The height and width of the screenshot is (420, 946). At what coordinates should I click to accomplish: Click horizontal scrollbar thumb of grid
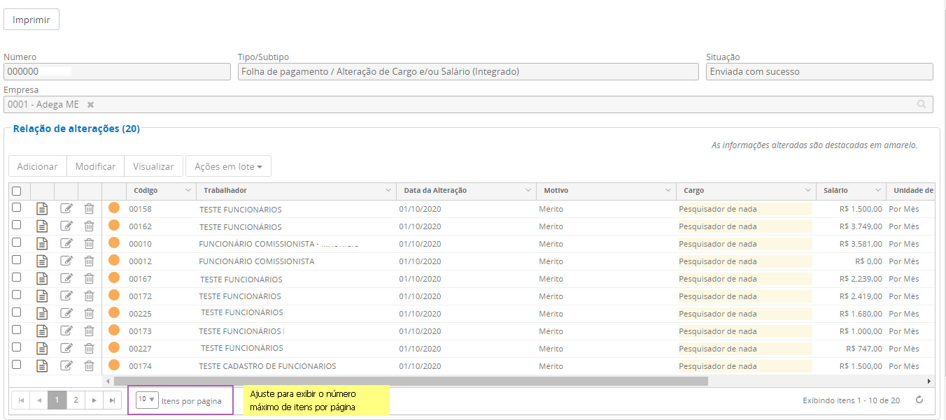410,382
